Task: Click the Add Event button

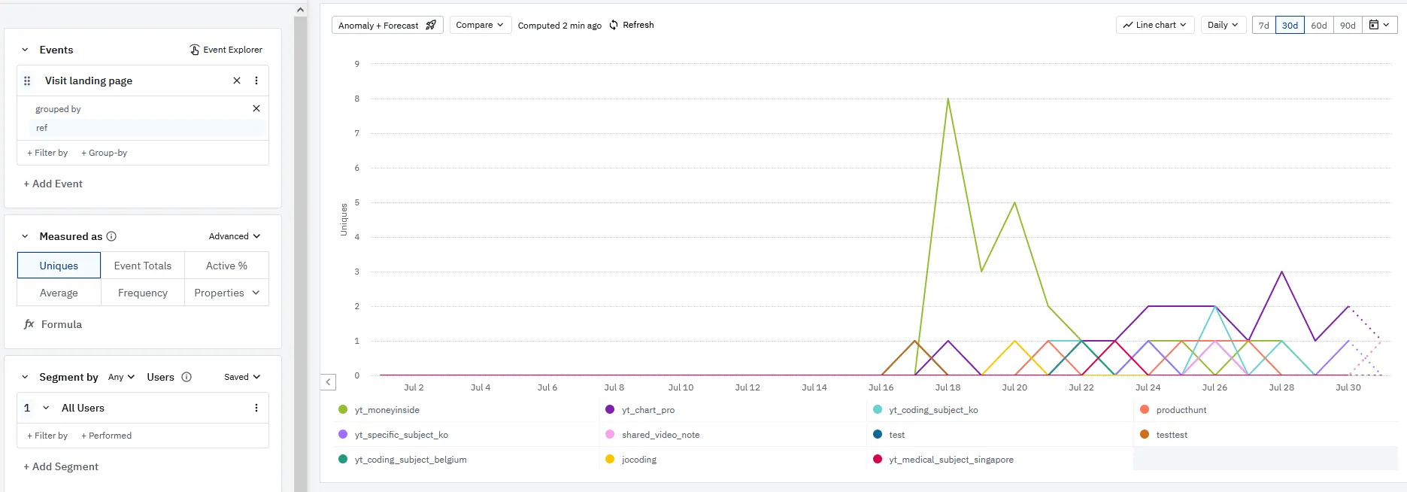Action: 53,184
